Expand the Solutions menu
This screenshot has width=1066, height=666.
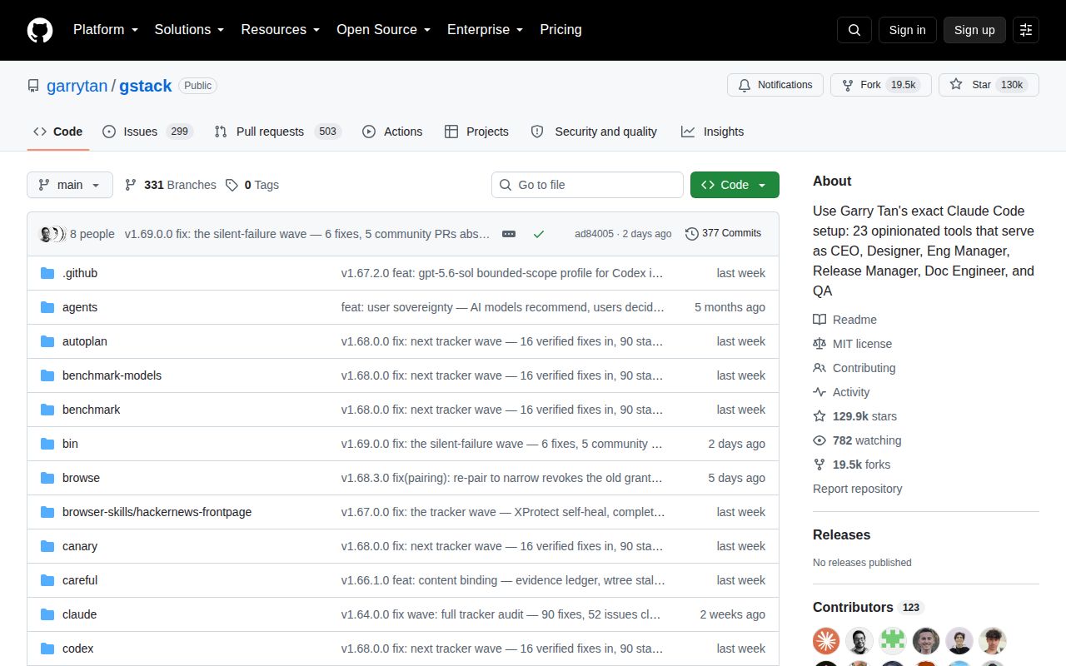pyautogui.click(x=189, y=29)
